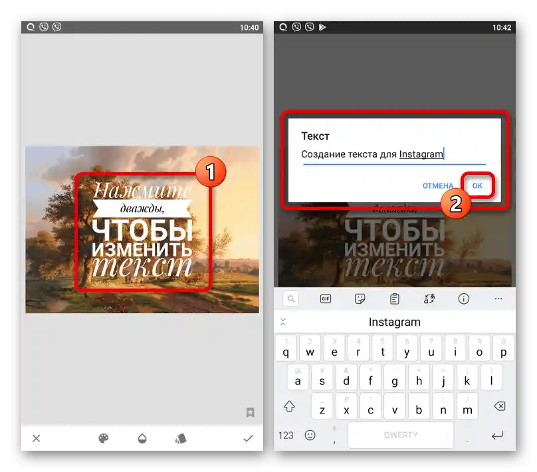The width and height of the screenshot is (537, 472).
Task: Tap the f key
Action: pyautogui.click(x=371, y=377)
